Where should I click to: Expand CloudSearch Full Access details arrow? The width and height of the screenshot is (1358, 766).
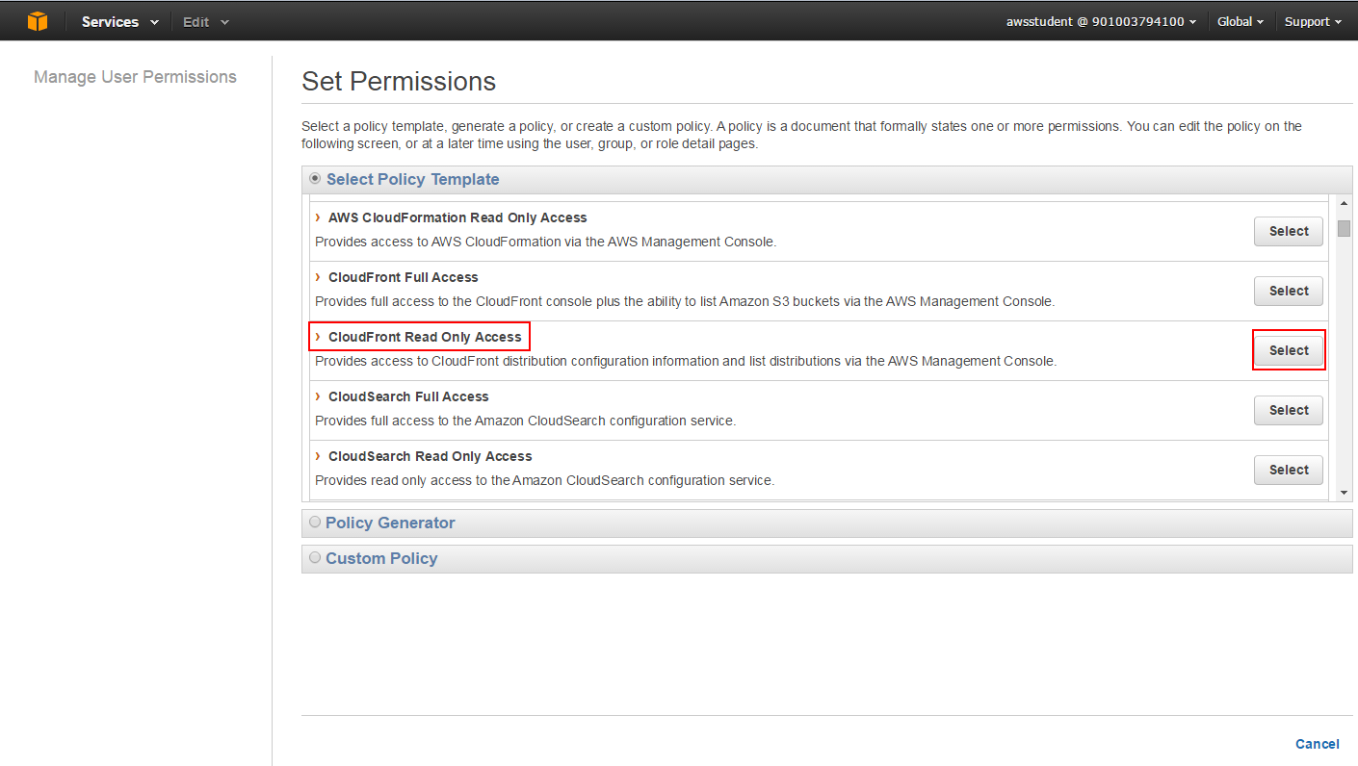[318, 396]
